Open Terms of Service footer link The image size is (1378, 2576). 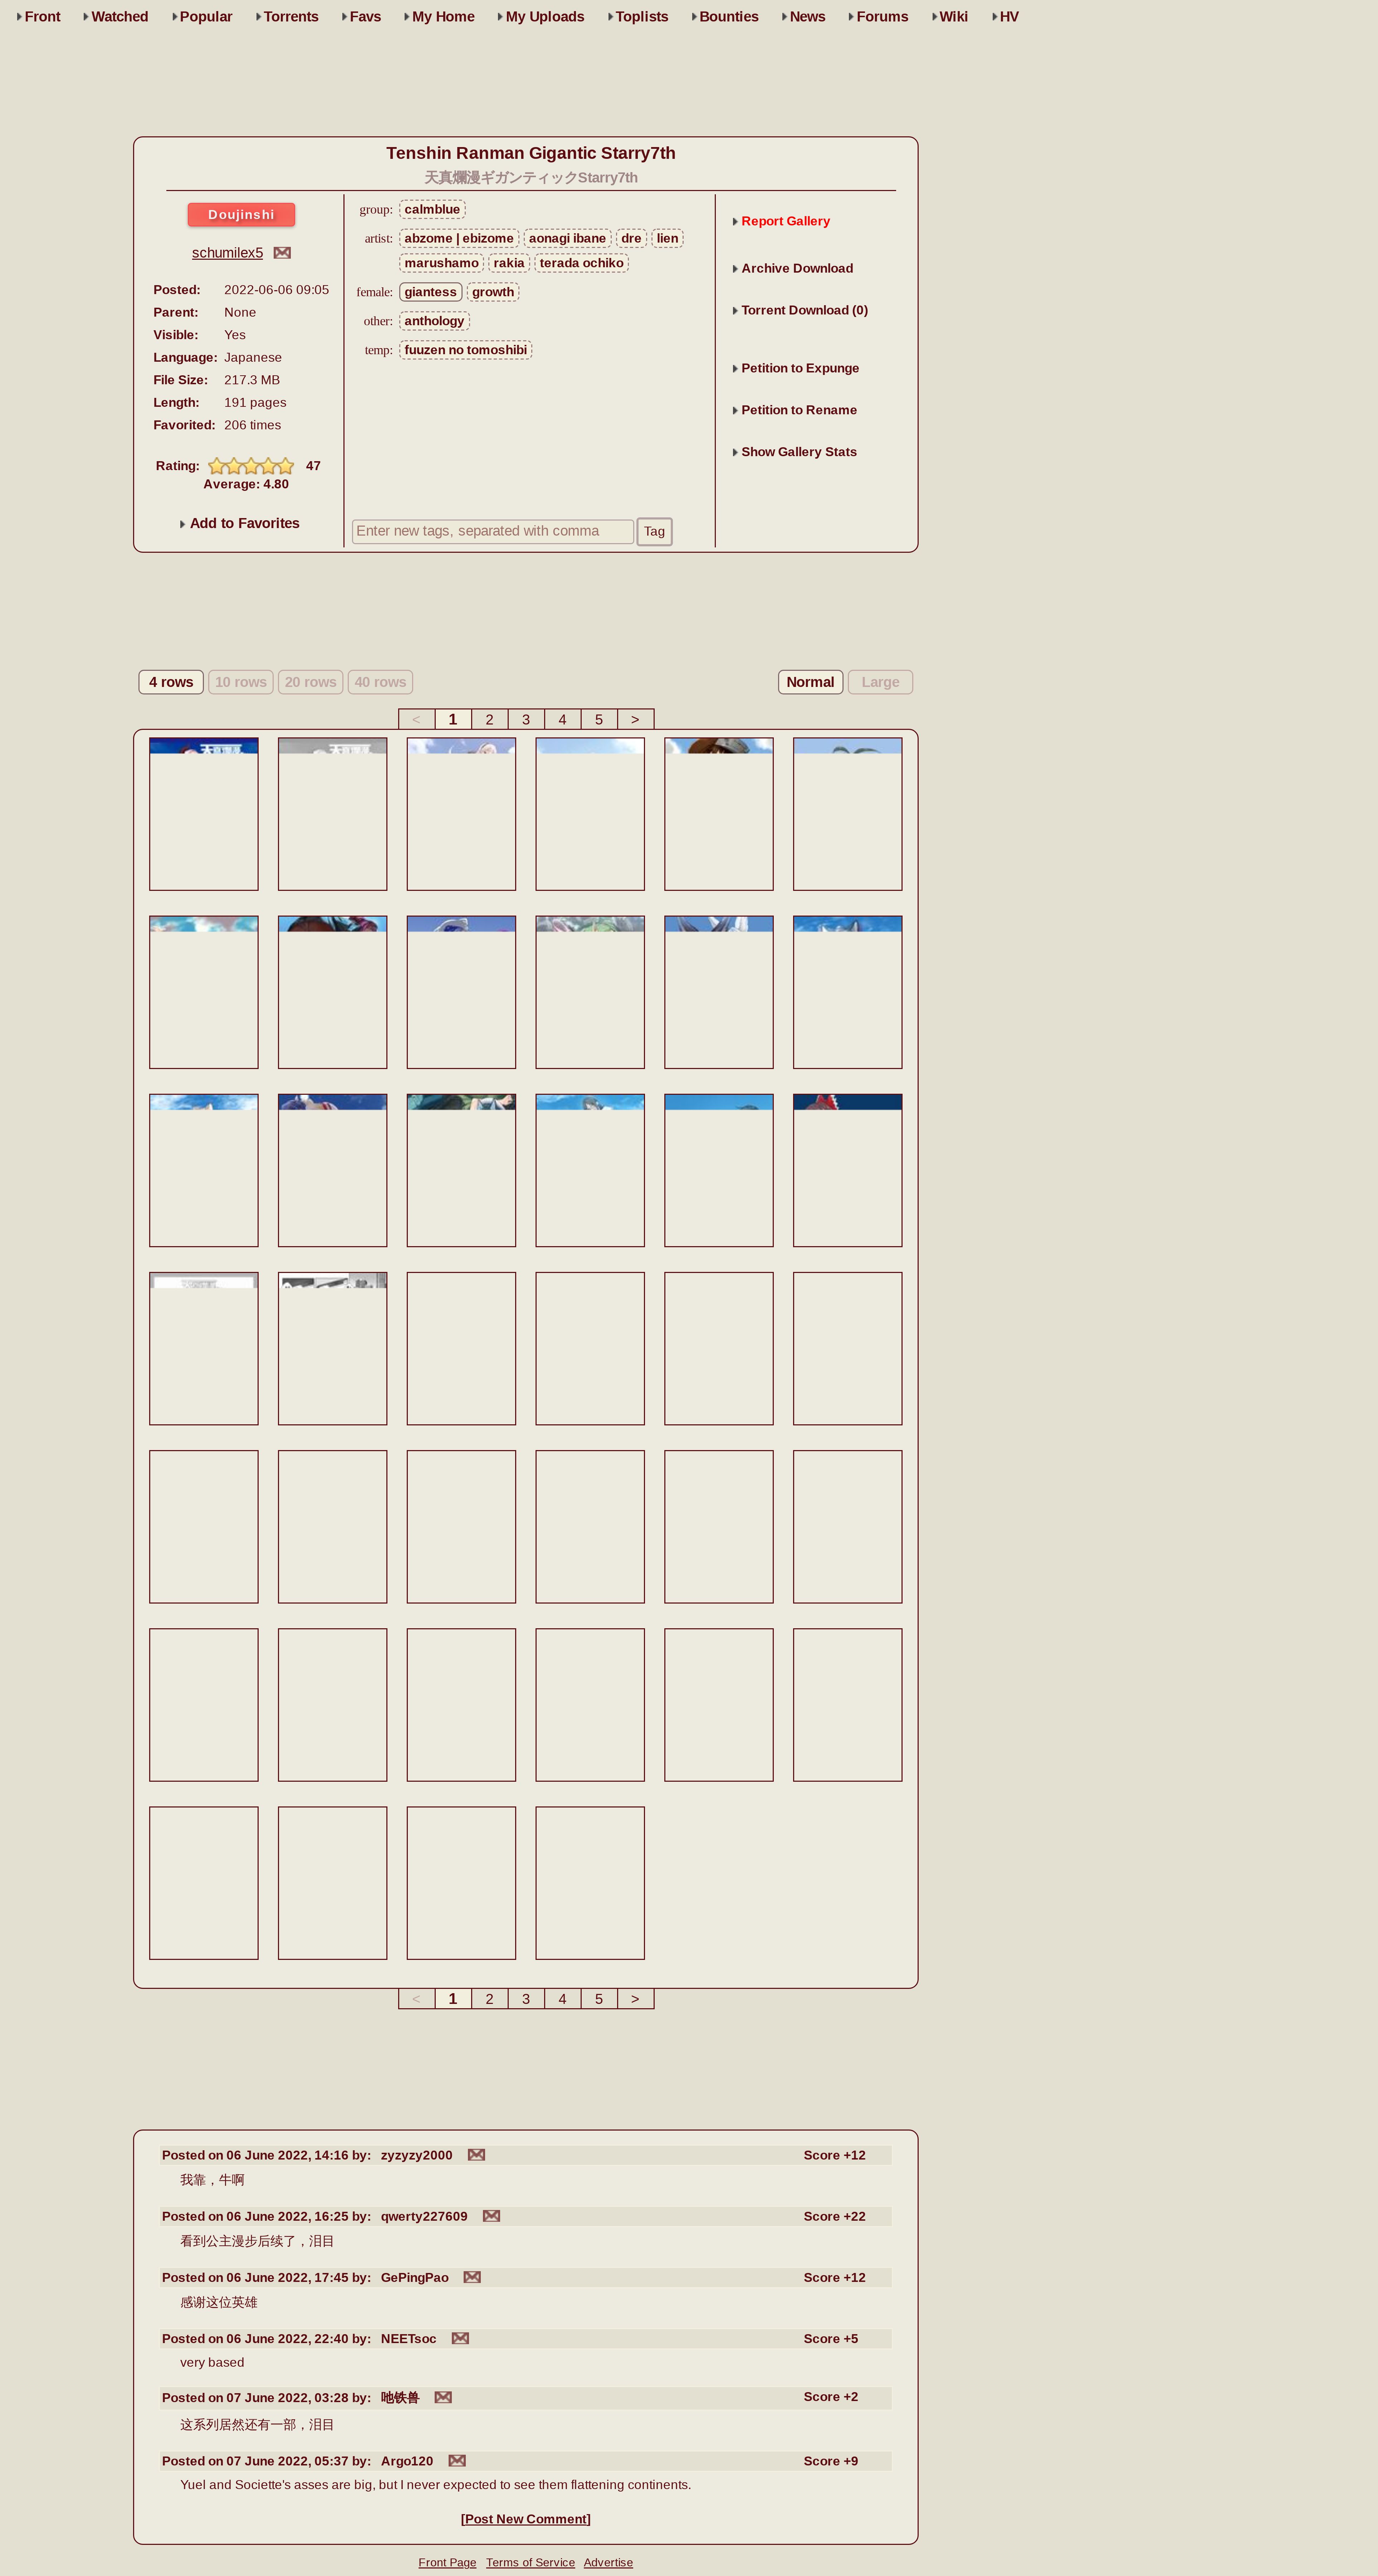[x=530, y=2563]
